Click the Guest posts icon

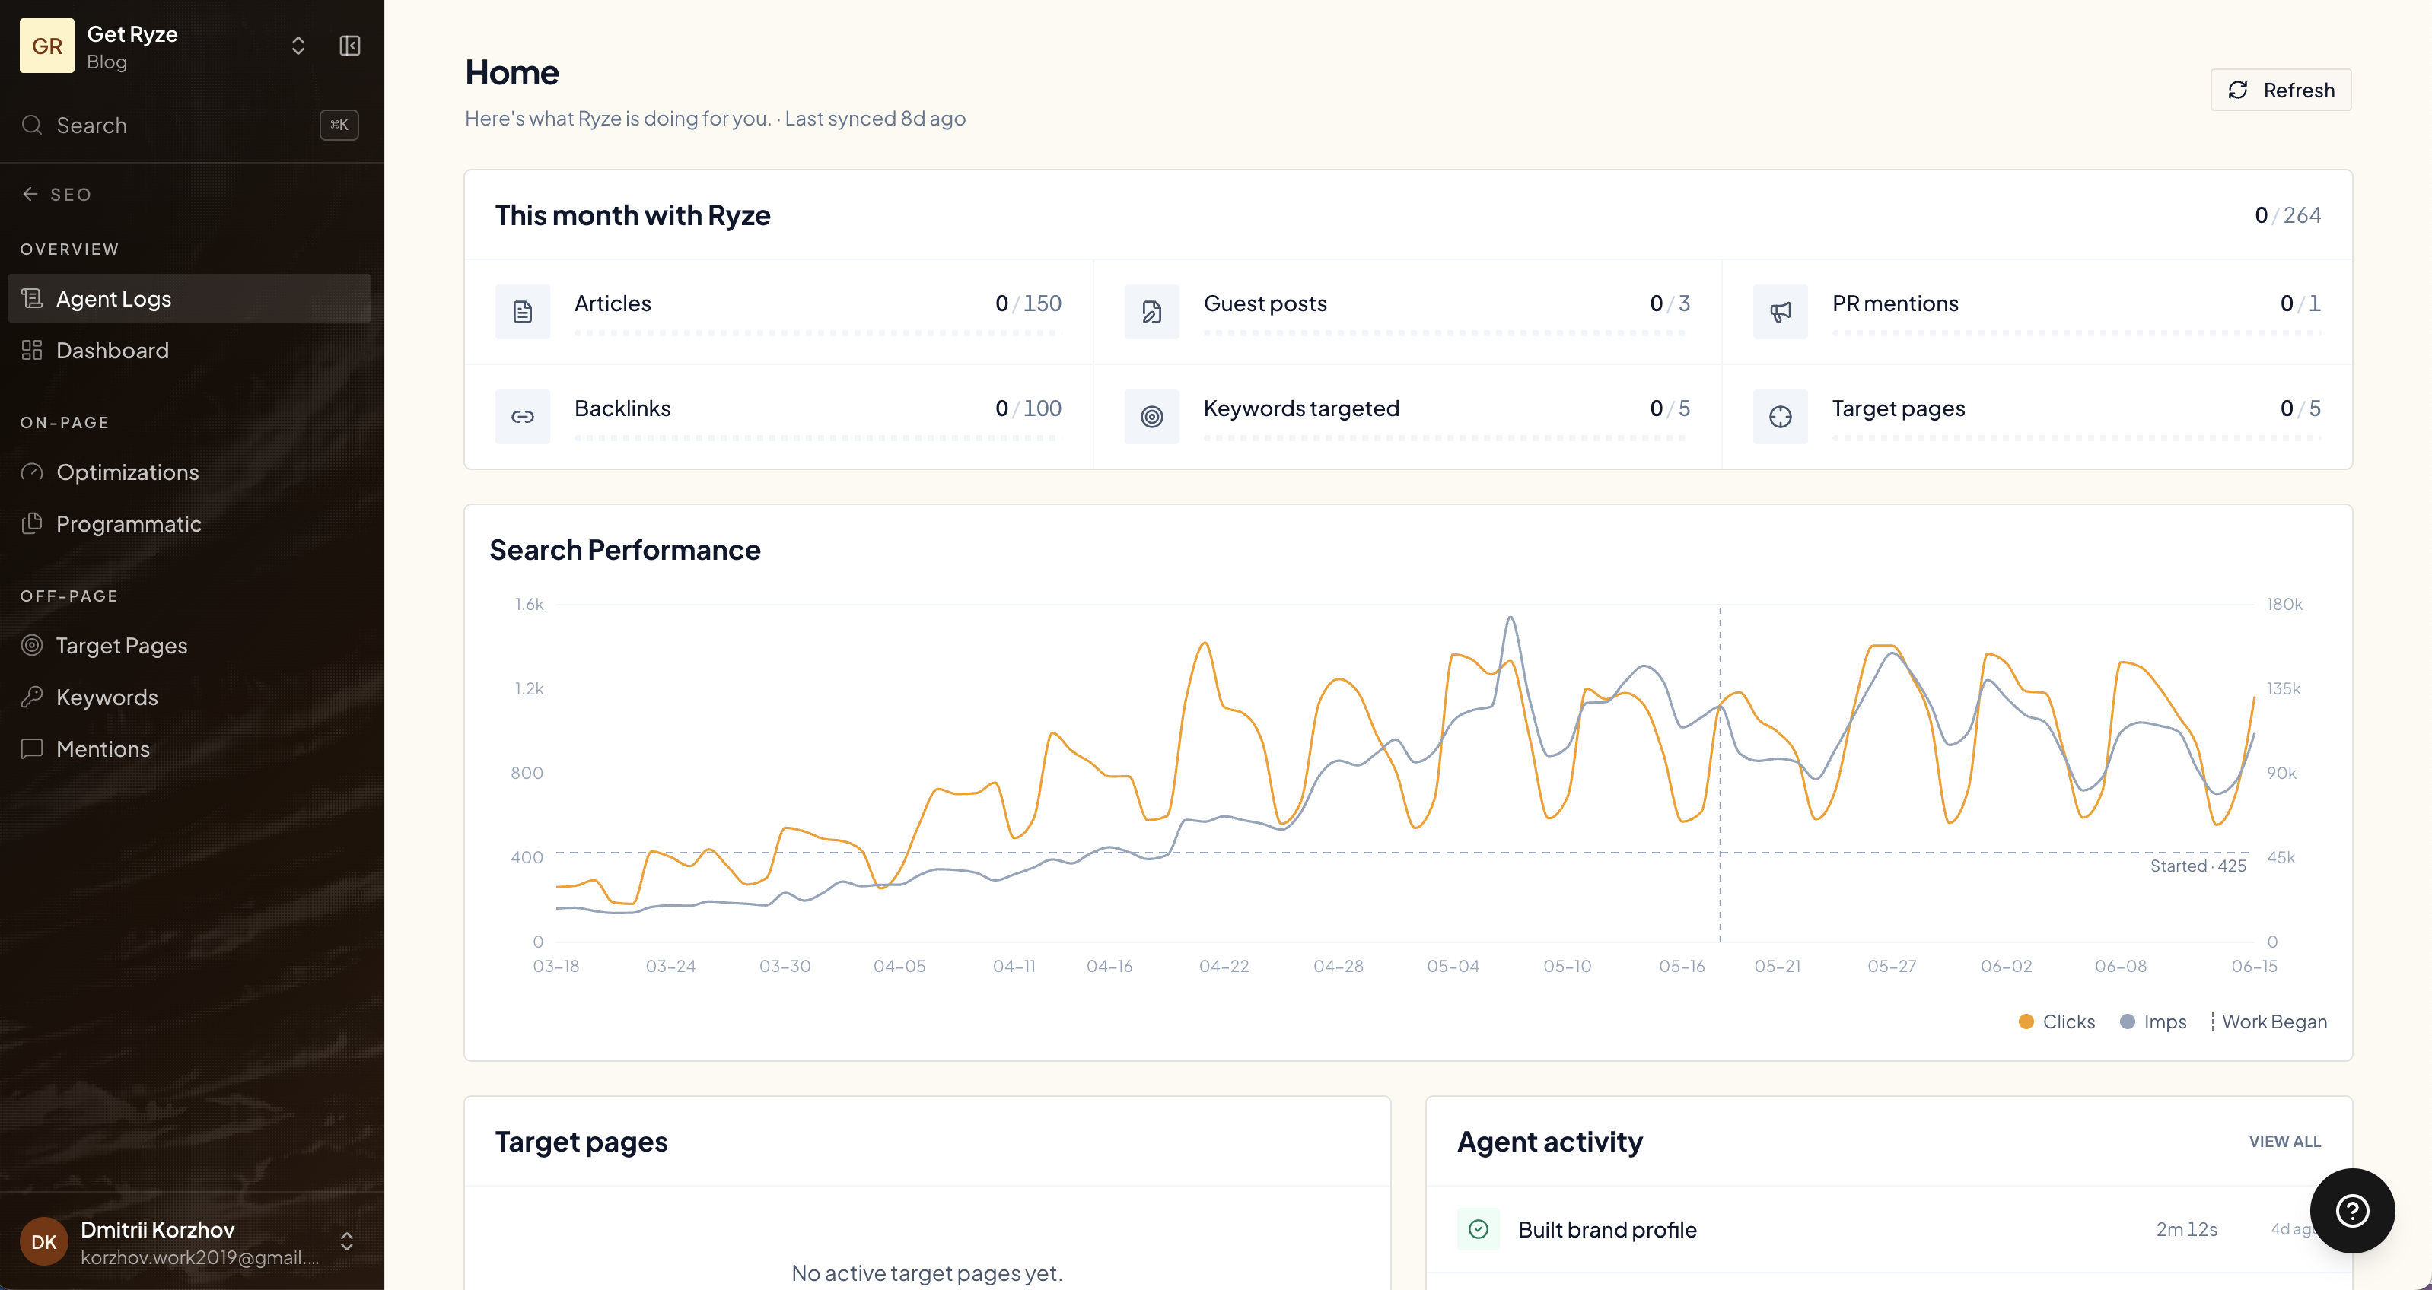[x=1151, y=311]
